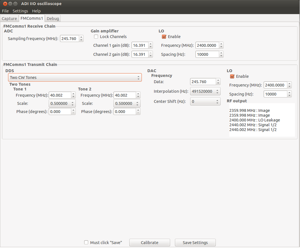Close the ADI IIO oscilloscope window
This screenshot has height=248, width=300.
(5, 4)
